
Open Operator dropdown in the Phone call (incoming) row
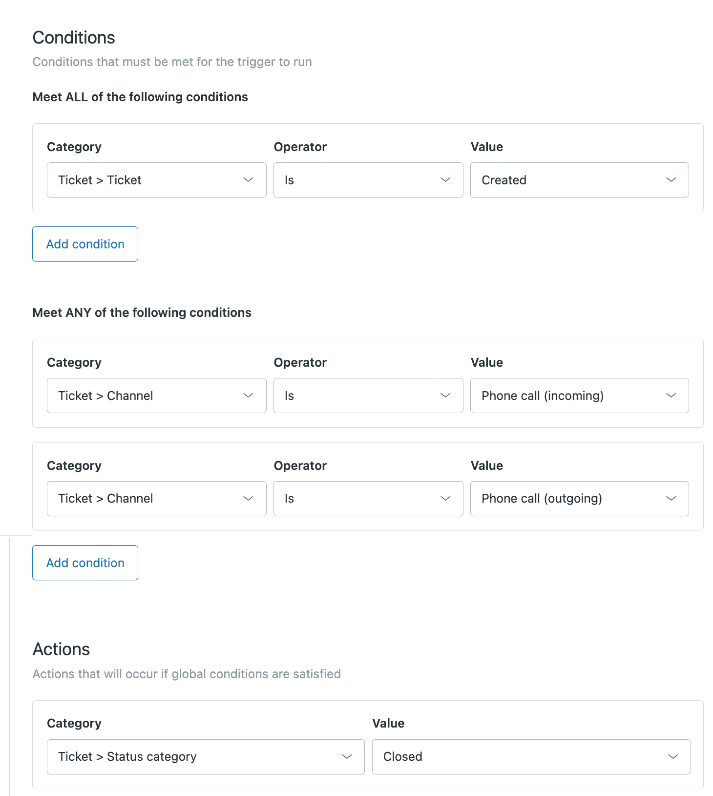coord(368,396)
